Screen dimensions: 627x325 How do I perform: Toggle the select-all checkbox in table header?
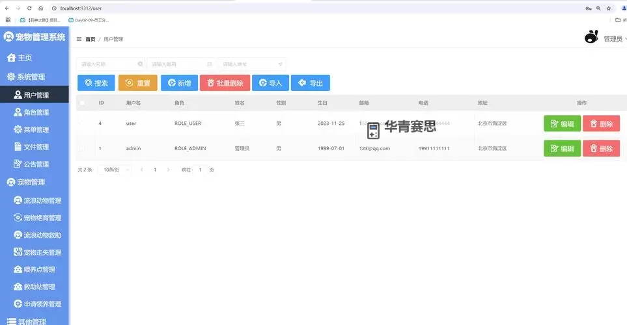click(82, 103)
